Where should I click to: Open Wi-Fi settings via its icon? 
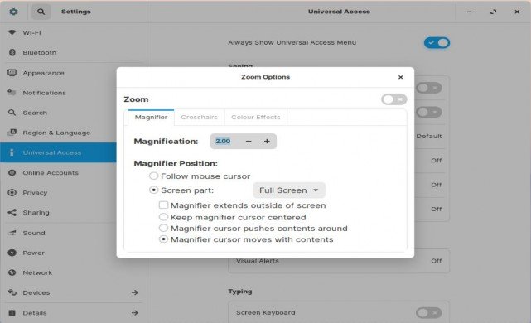12,32
